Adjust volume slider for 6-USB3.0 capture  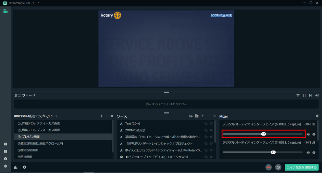click(x=263, y=134)
